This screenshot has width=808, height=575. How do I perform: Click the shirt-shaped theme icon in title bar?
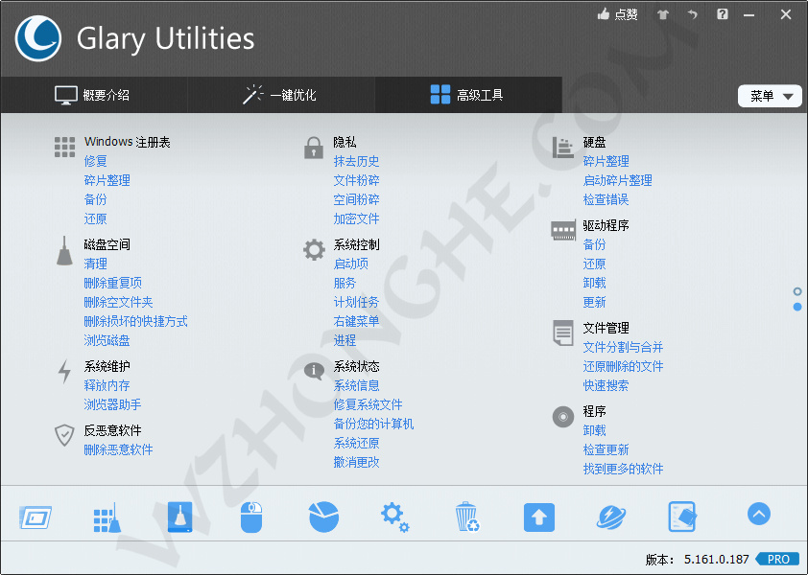(x=662, y=14)
